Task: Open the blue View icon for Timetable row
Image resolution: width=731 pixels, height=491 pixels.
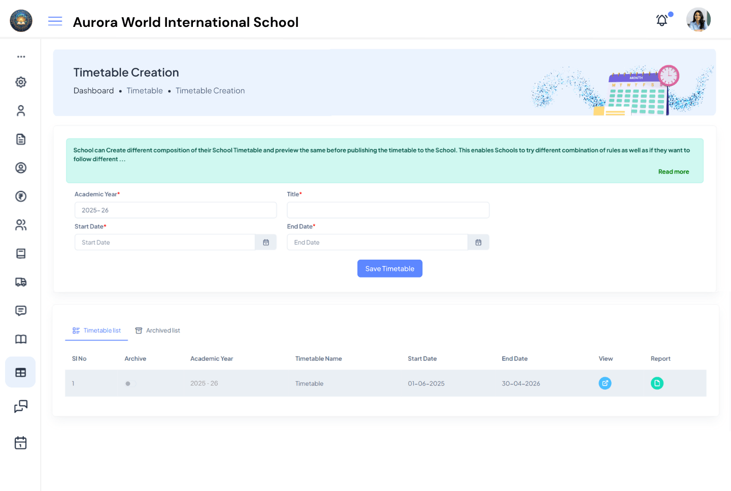Action: pos(605,383)
